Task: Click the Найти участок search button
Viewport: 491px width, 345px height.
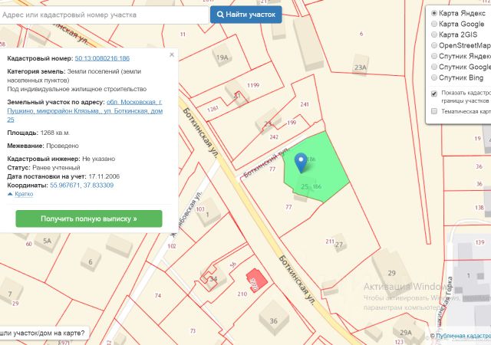Action: [x=246, y=15]
